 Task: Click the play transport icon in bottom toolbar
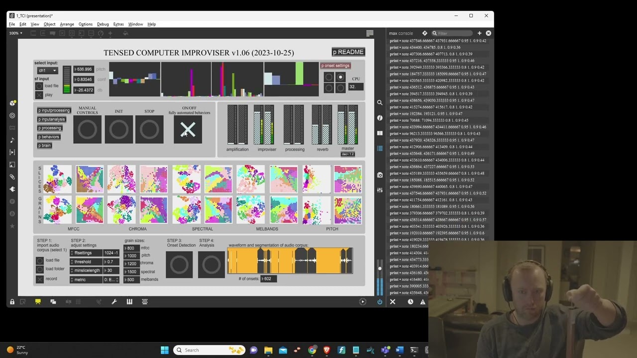362,301
